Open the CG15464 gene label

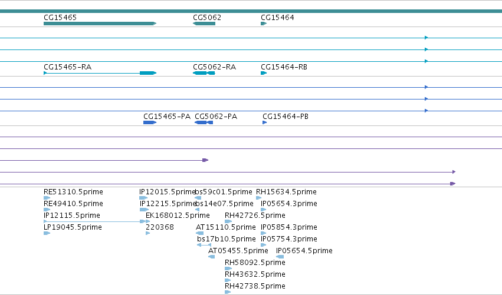(277, 18)
